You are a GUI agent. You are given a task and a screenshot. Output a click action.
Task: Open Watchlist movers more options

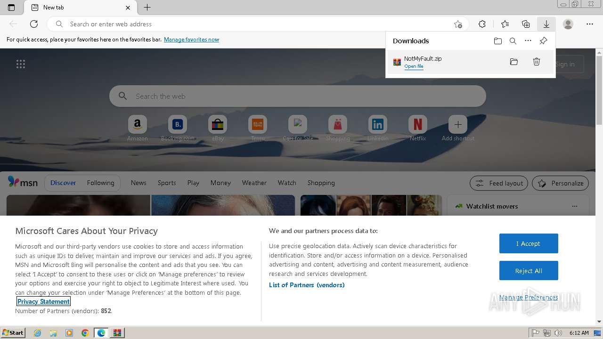574,206
